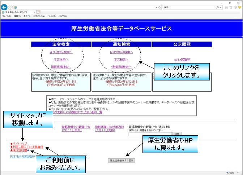The width and height of the screenshot is (243, 175).
Task: Open the ツール(T) menu
Action: 52,16
